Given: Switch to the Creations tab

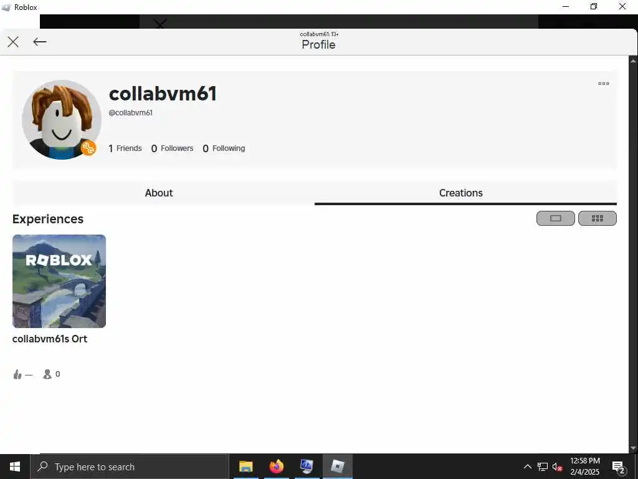Looking at the screenshot, I should click(465, 193).
